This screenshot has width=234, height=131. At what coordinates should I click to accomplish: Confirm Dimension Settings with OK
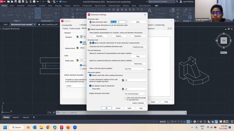tap(106, 108)
